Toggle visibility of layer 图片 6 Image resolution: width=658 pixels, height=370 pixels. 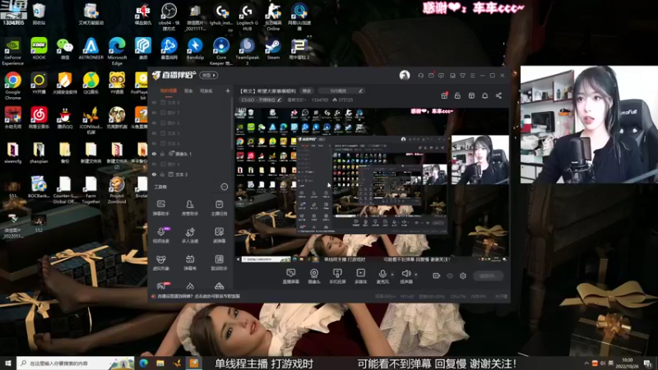[x=154, y=123]
